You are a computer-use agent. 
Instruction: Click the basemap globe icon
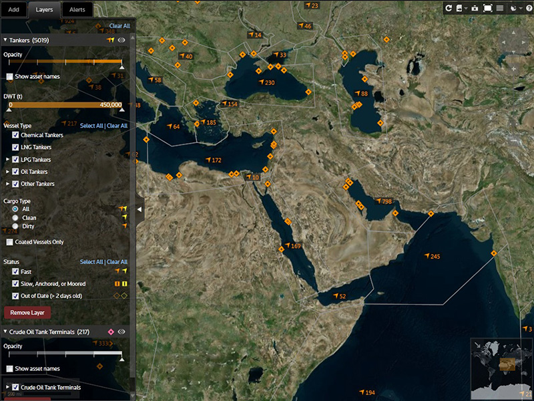(x=514, y=8)
